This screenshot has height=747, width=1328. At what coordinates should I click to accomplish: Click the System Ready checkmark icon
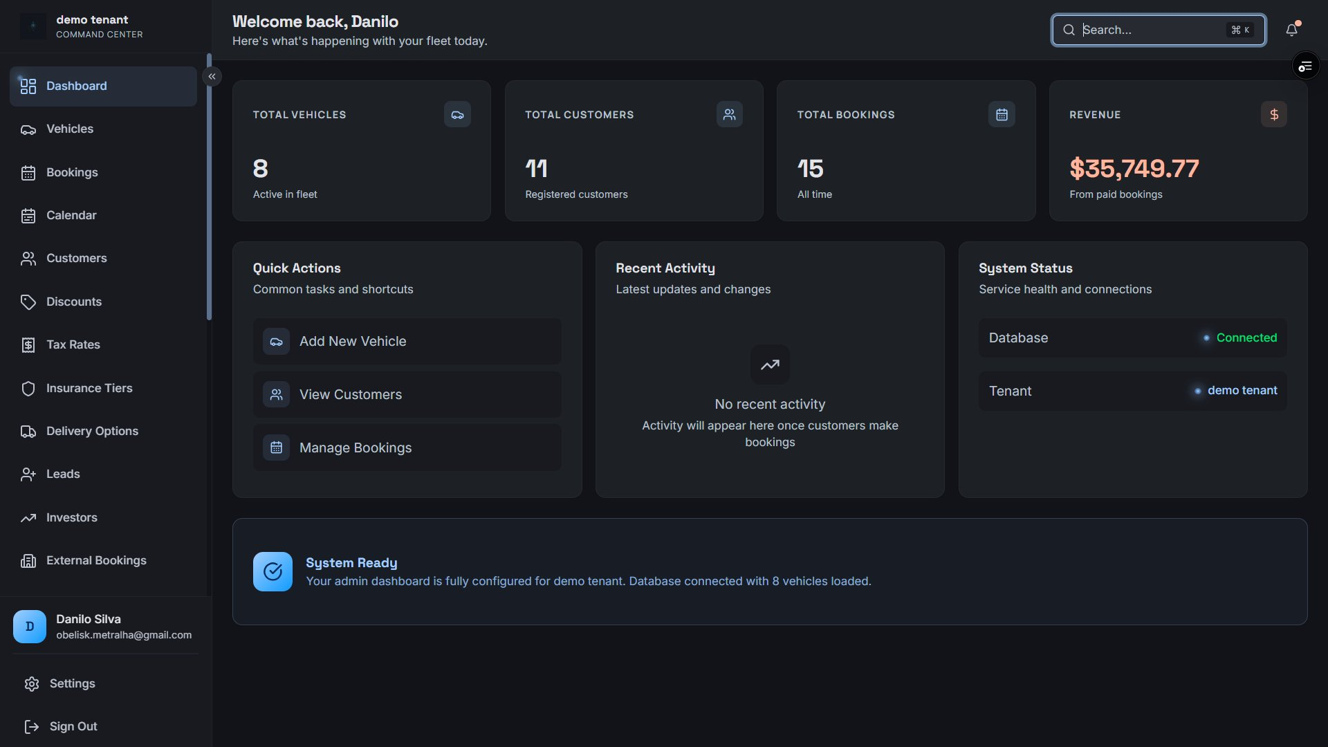point(273,572)
